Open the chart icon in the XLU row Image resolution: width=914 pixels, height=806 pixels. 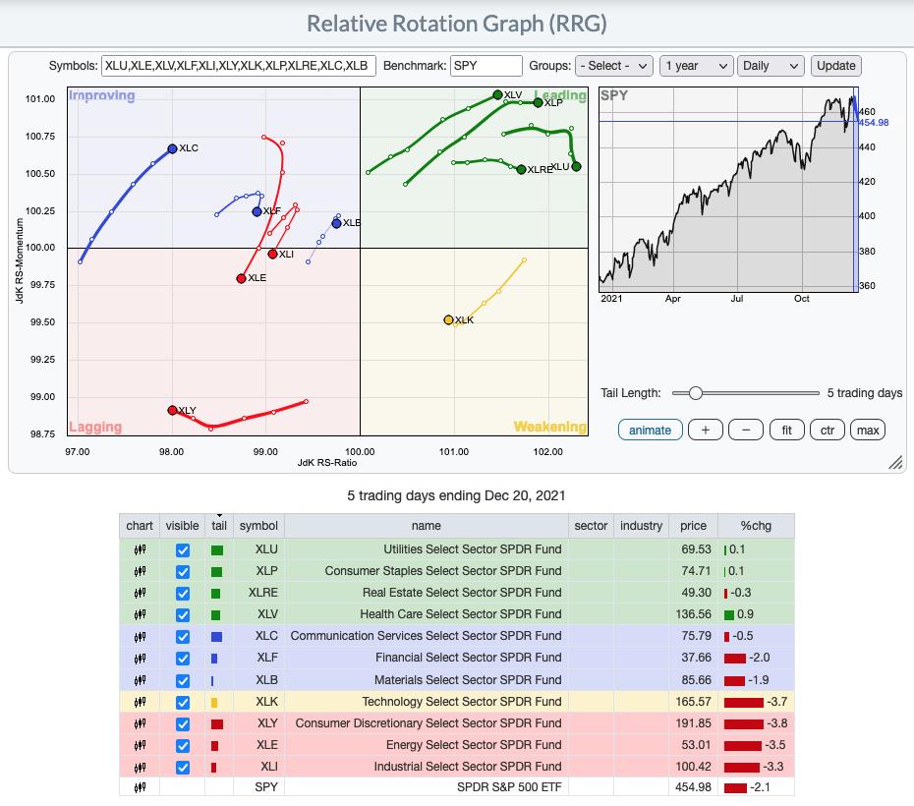click(140, 549)
